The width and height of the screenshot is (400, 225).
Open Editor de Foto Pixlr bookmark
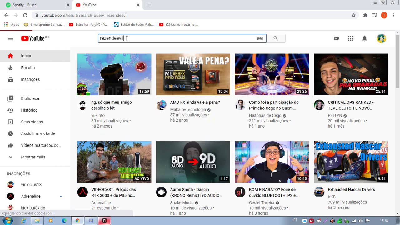tap(134, 25)
